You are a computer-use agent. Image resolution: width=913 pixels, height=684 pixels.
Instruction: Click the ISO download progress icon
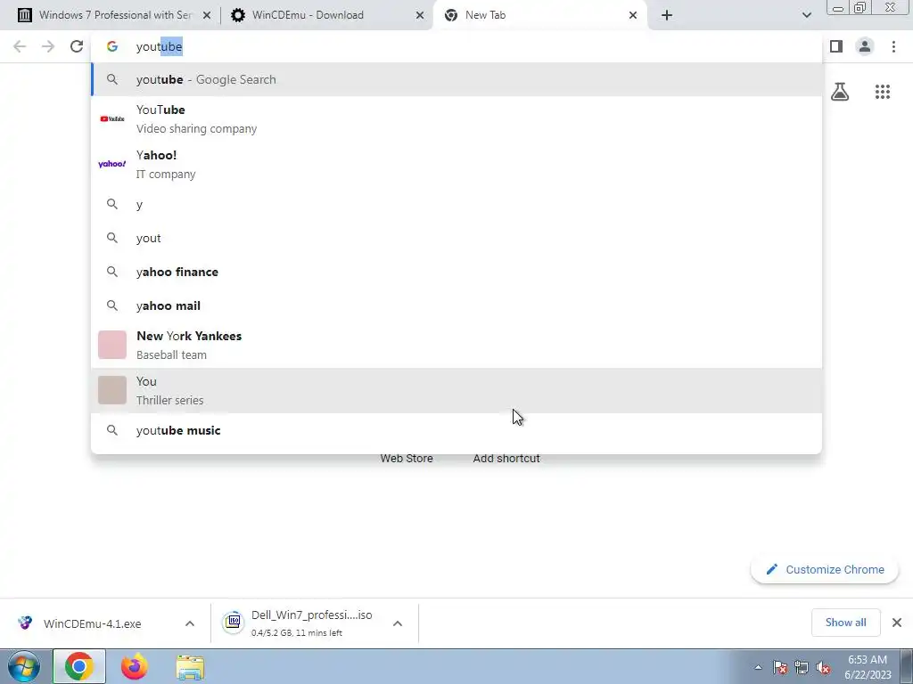(x=233, y=623)
